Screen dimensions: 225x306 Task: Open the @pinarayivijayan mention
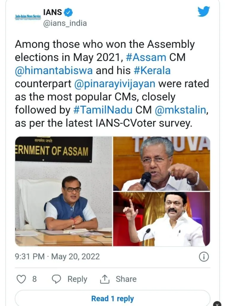(115, 84)
